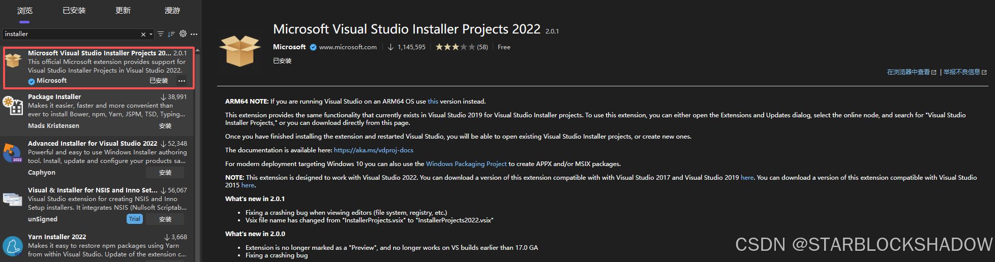
Task: Click the 已安装 status in details header
Action: point(282,61)
